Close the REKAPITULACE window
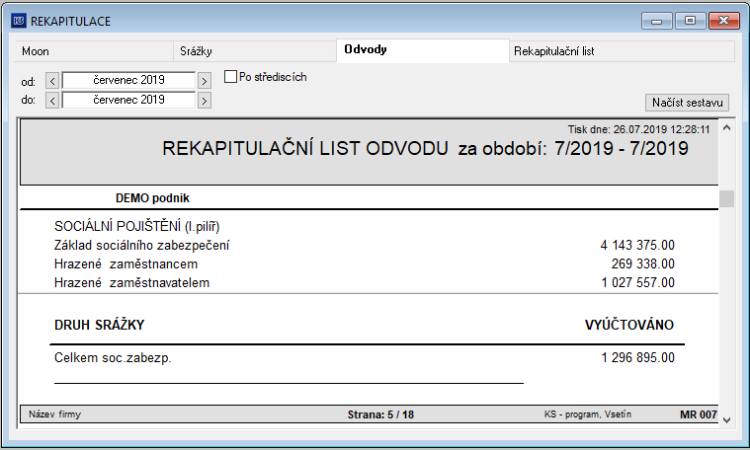The height and width of the screenshot is (450, 750). coord(723,21)
